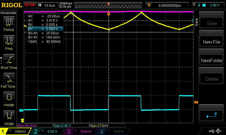The width and height of the screenshot is (226, 135).
Task: Open the trigger level 2.90 V setting
Action: tap(208, 5)
